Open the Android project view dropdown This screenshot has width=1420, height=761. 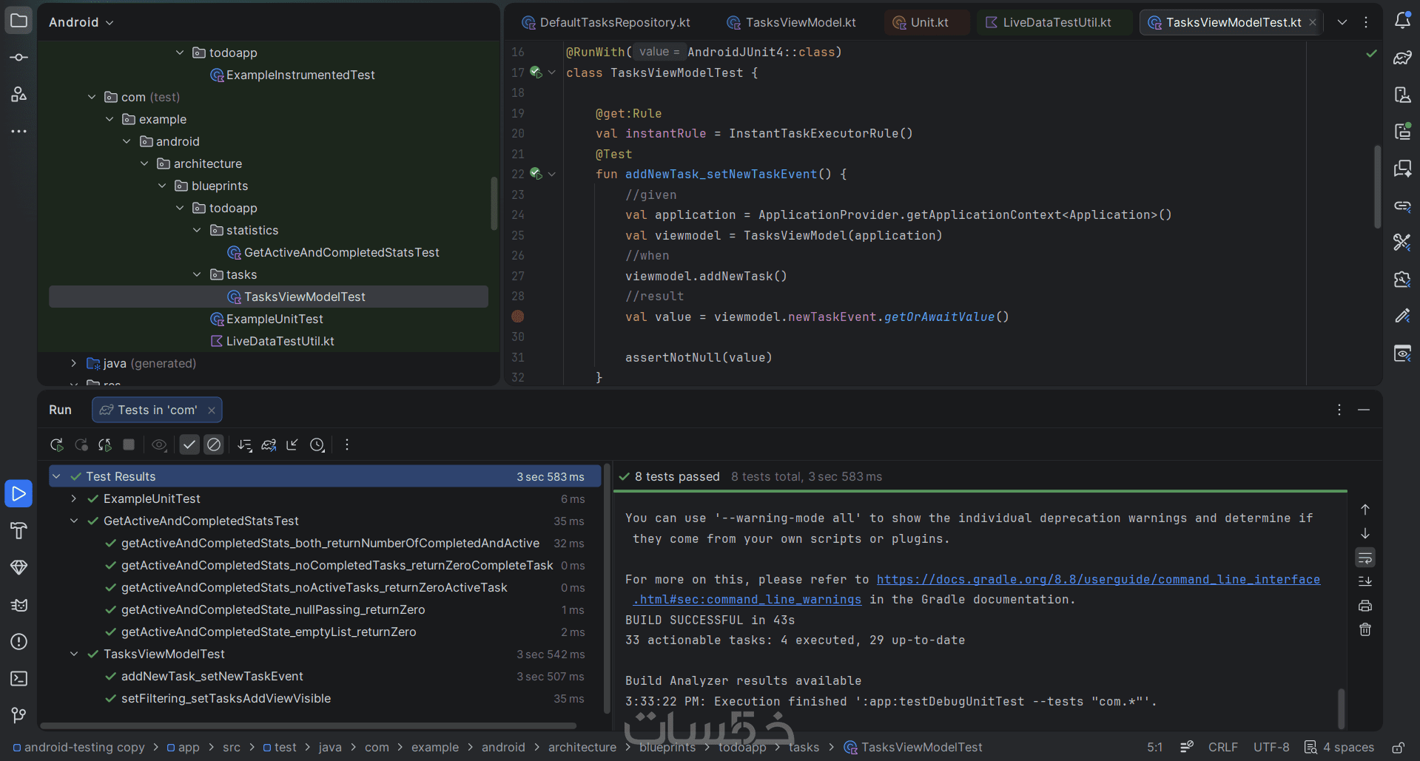pyautogui.click(x=81, y=22)
